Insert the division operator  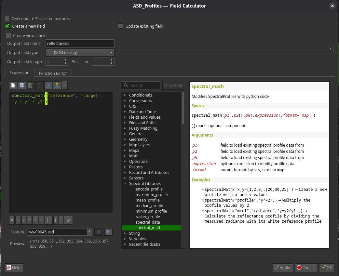click(x=29, y=220)
